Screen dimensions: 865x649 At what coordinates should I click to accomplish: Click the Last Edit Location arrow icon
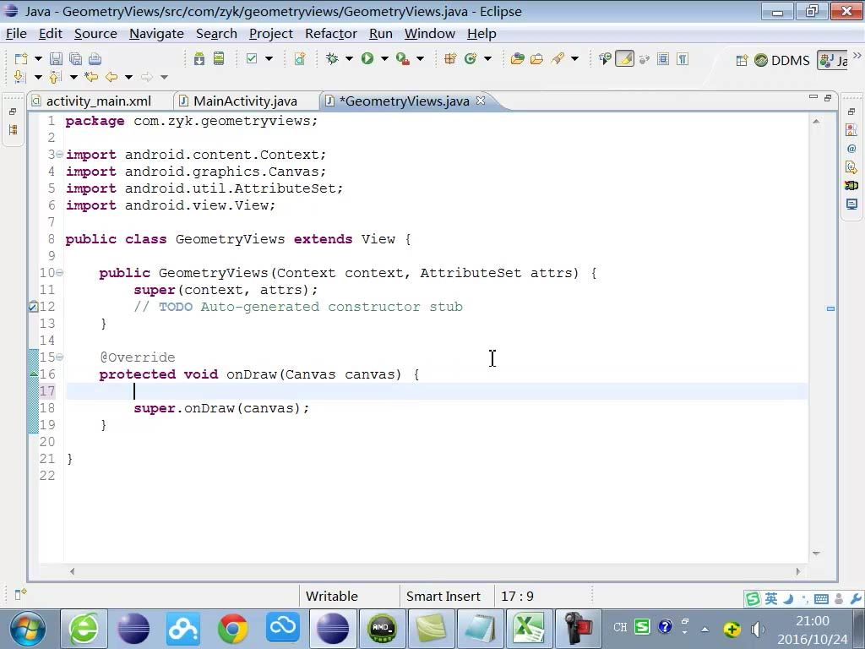[x=91, y=77]
